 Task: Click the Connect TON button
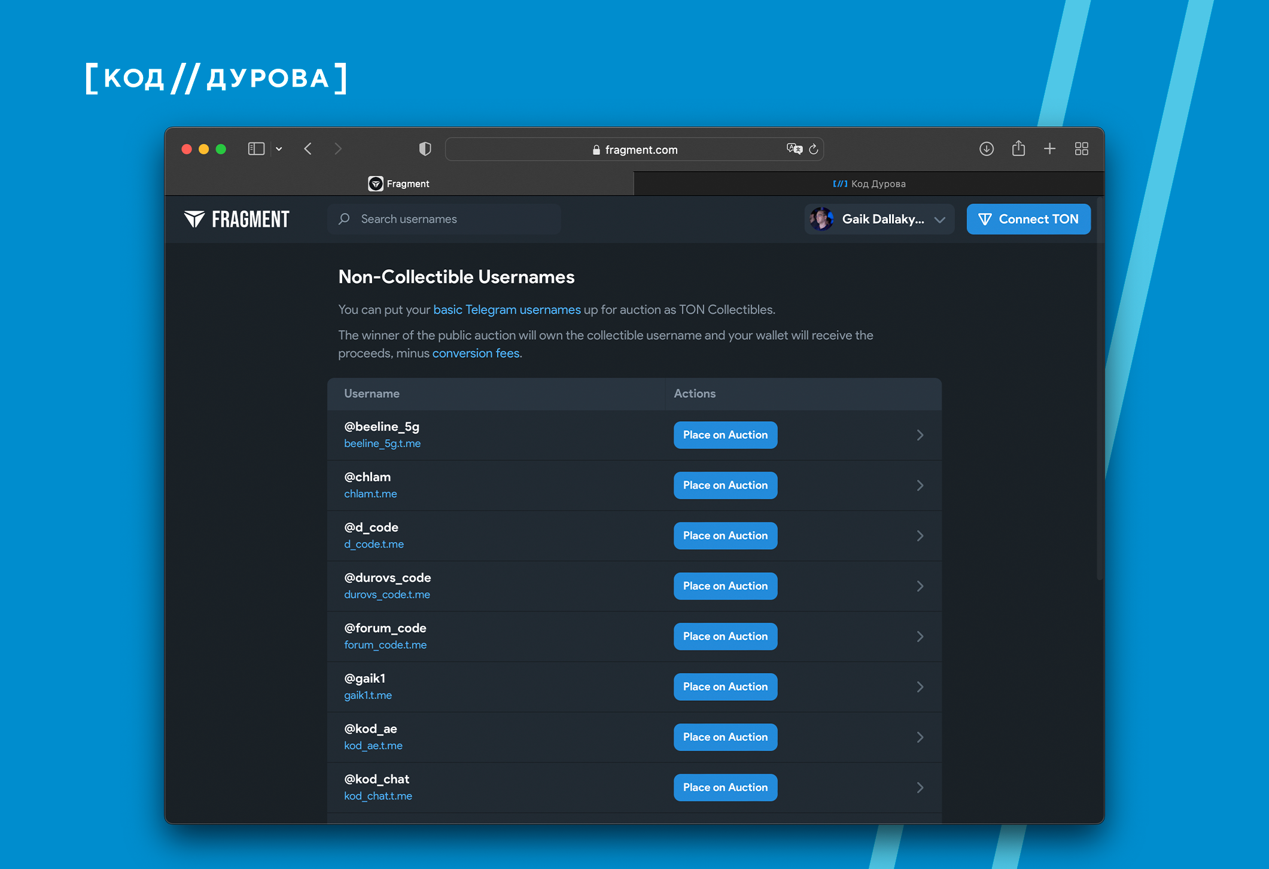(1028, 219)
